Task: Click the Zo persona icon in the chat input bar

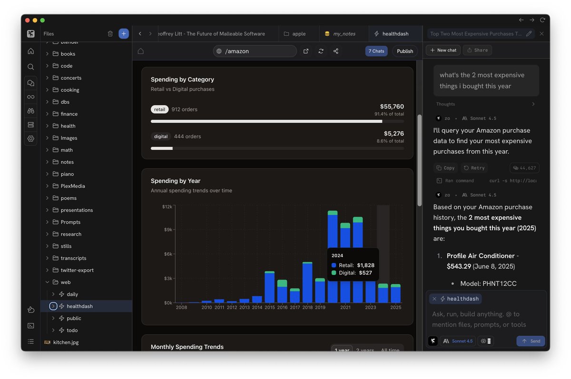Action: [433, 341]
